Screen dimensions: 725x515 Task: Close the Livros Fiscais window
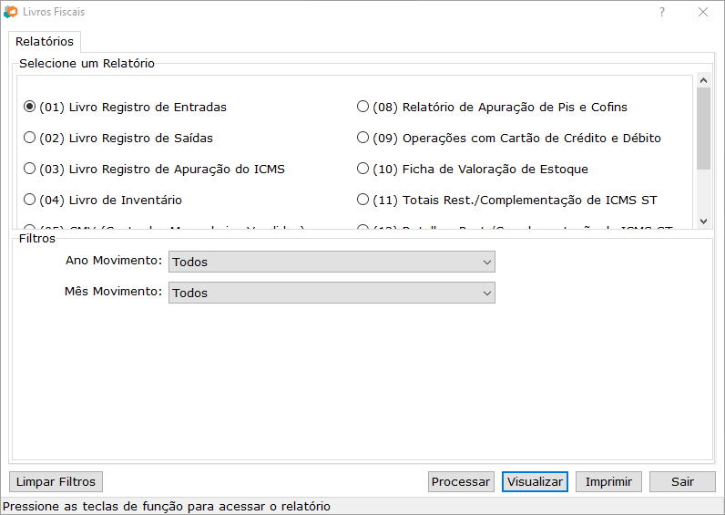[x=703, y=12]
